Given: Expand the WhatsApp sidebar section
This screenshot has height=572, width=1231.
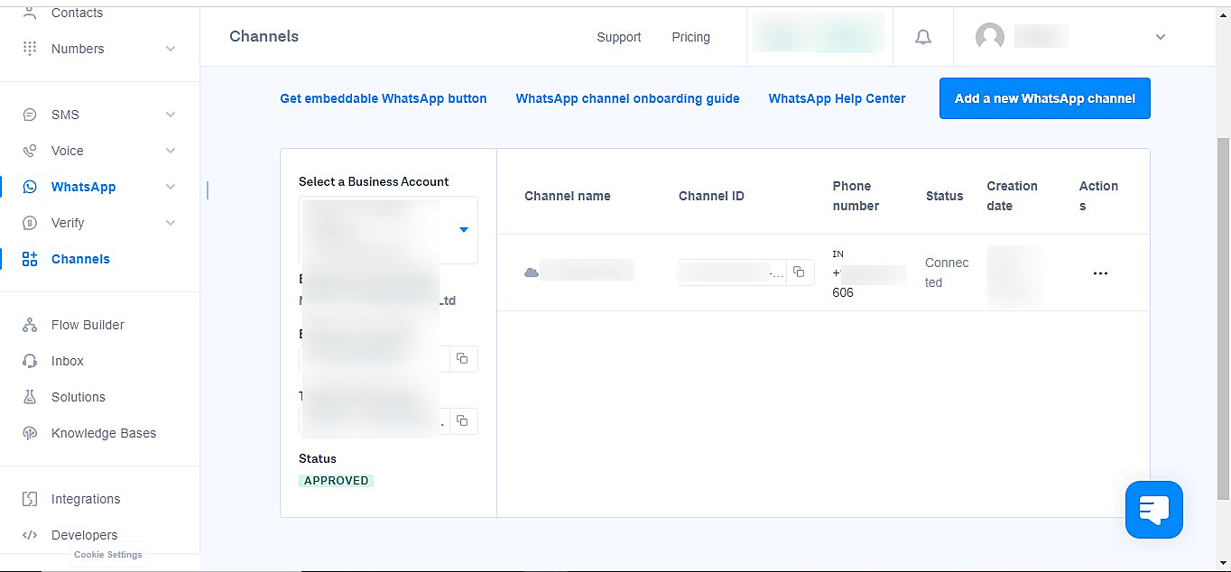Looking at the screenshot, I should 171,187.
